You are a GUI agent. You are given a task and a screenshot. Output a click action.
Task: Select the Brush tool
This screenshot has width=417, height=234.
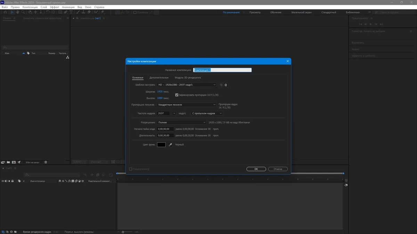[78, 12]
